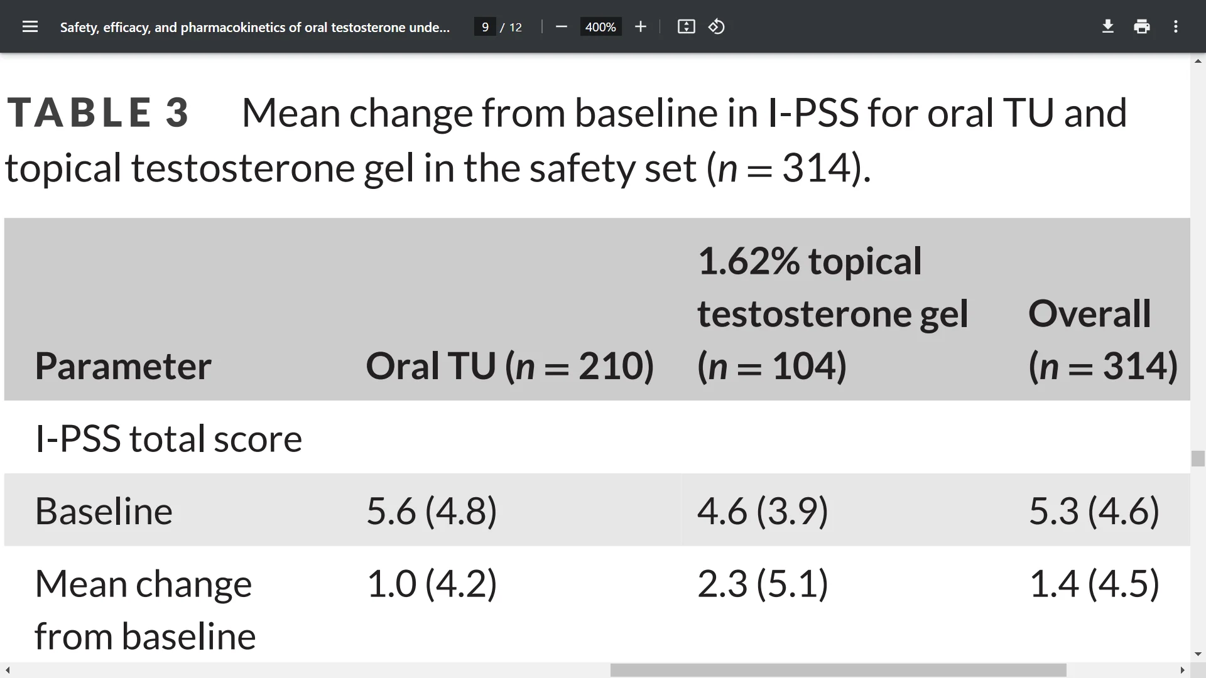Click the scroll down arrow
Viewport: 1206px width, 678px height.
(1198, 654)
